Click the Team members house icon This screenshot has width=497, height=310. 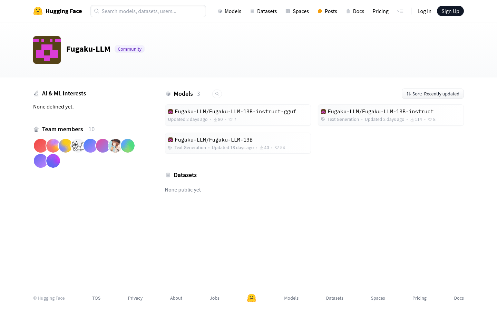[x=36, y=129]
